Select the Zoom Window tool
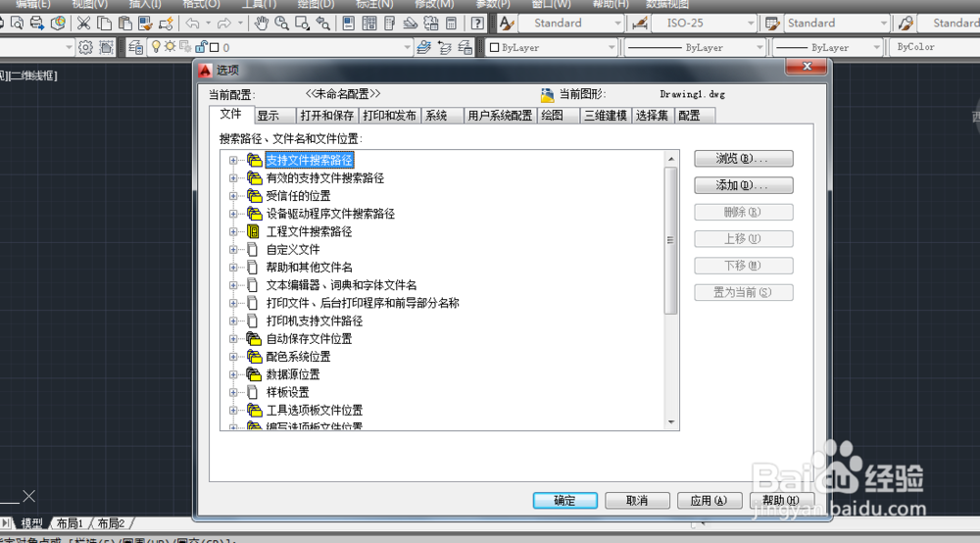This screenshot has width=980, height=543. tap(303, 24)
